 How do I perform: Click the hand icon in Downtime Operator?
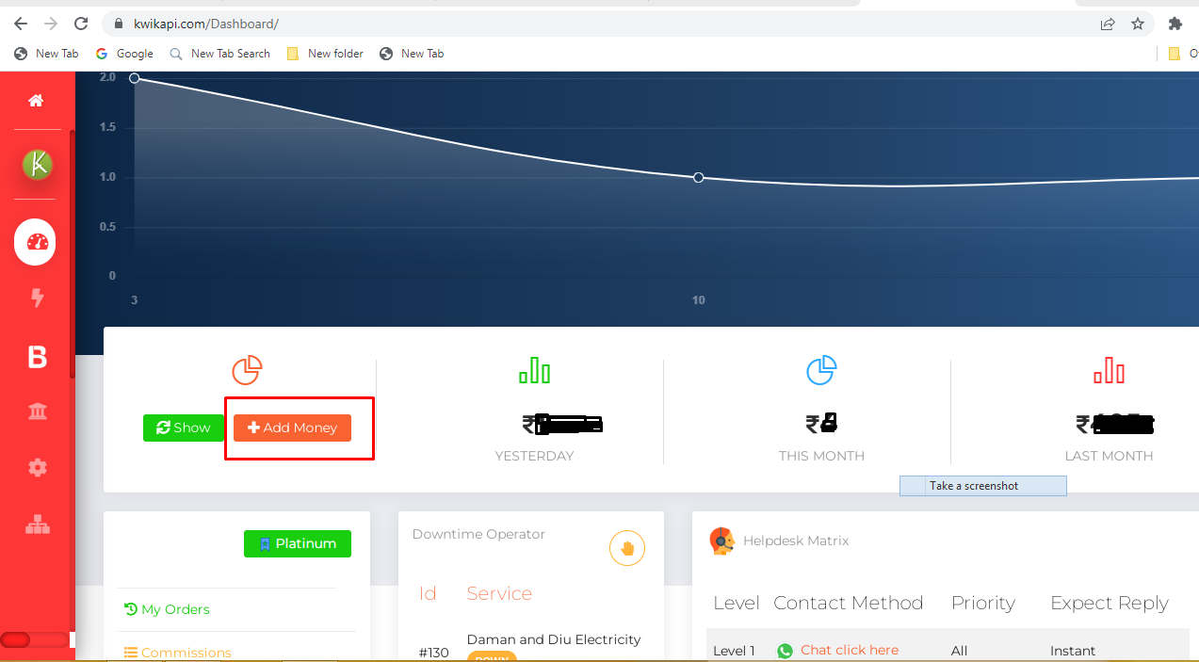pos(627,548)
